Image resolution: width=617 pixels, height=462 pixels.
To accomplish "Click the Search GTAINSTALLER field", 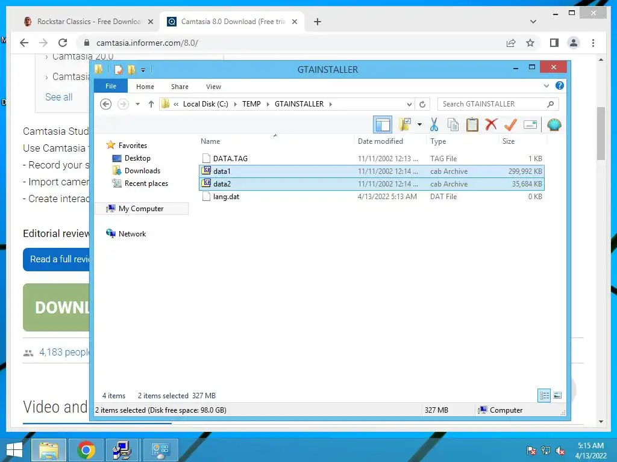I will point(498,104).
